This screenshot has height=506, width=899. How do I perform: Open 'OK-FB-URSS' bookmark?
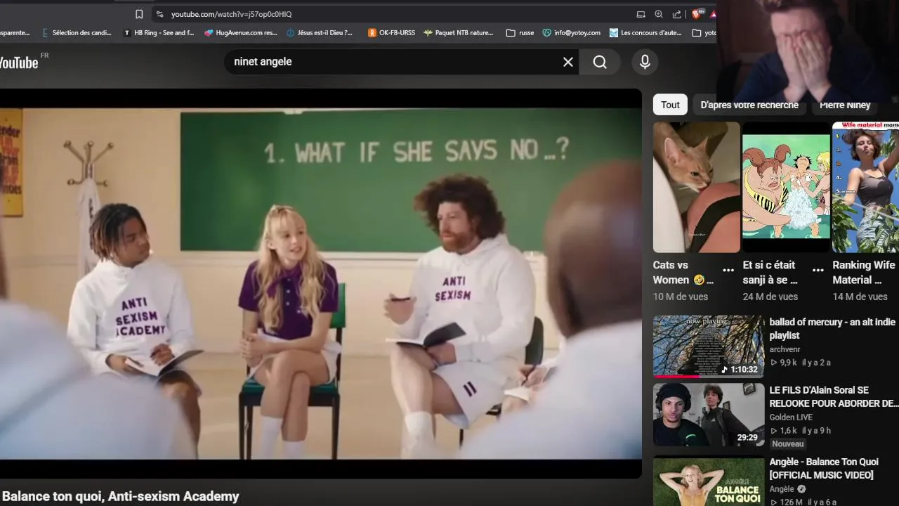tap(391, 32)
